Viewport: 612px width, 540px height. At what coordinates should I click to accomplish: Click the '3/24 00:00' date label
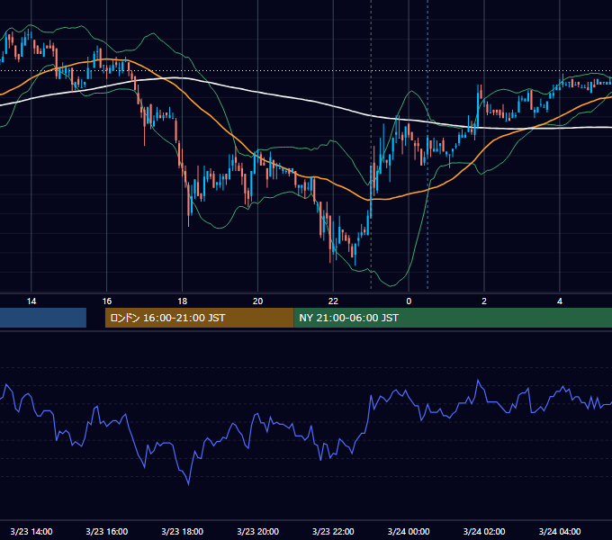coord(409,531)
